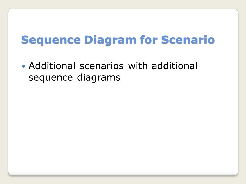Click the word 'diagrams' in the bullet text

pos(99,77)
